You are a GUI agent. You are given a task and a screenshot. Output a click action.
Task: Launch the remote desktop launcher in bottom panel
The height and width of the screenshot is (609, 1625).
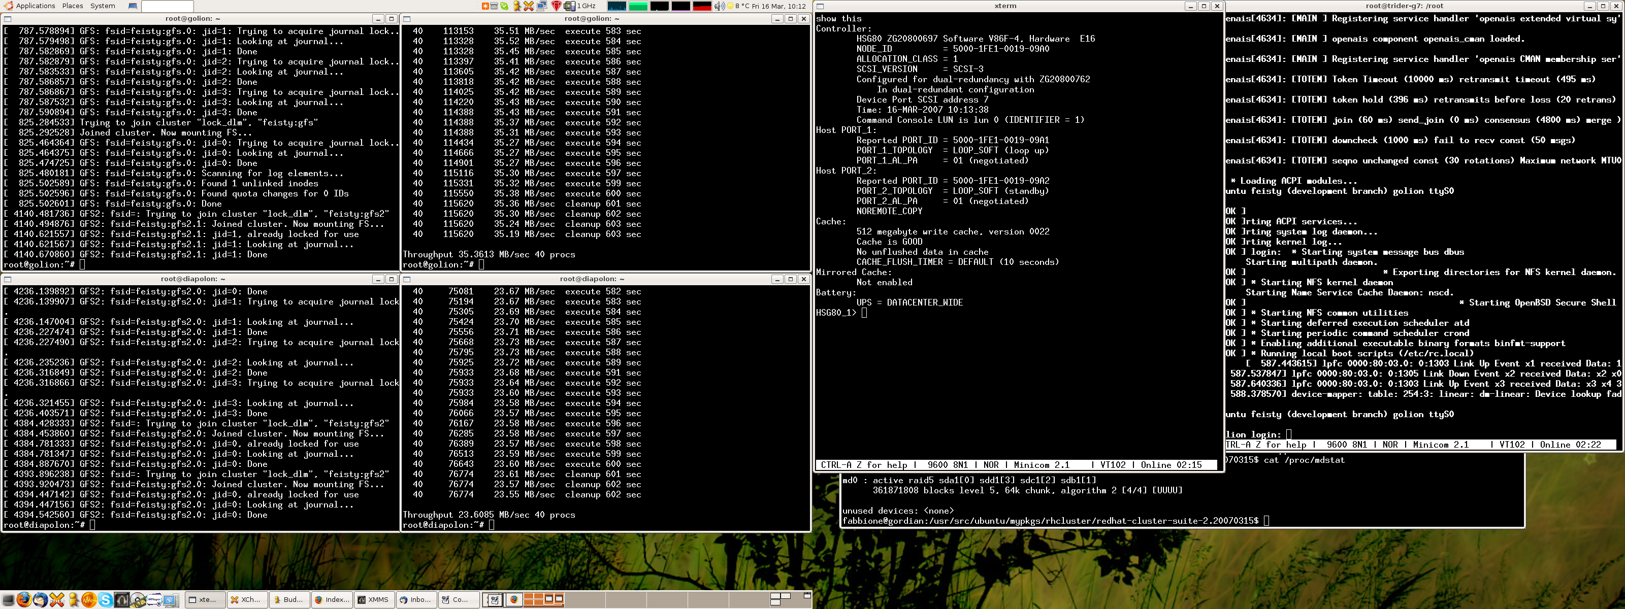coord(171,599)
